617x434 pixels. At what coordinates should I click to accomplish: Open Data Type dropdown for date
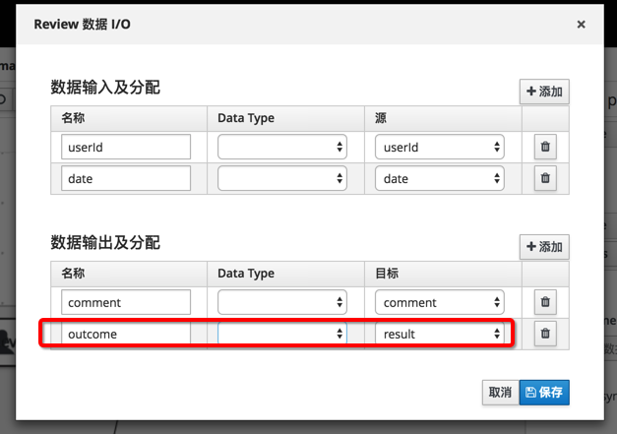[282, 179]
